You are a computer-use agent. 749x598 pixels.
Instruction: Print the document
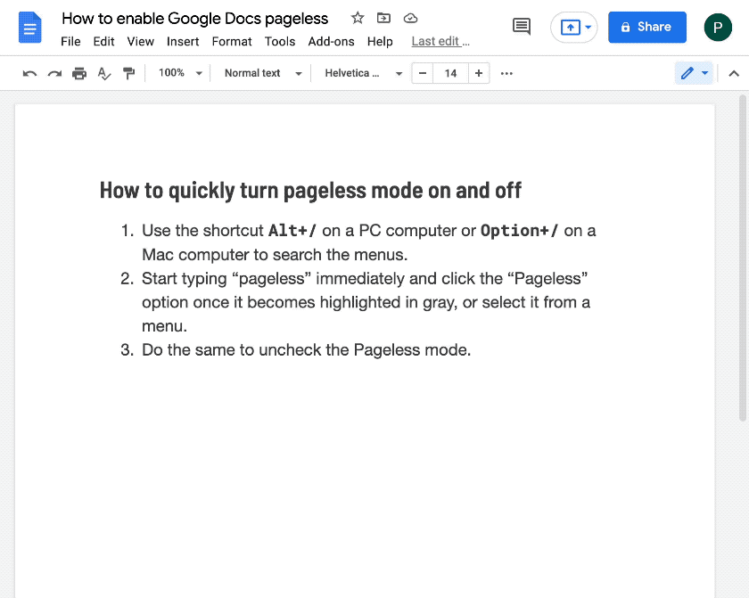[79, 73]
